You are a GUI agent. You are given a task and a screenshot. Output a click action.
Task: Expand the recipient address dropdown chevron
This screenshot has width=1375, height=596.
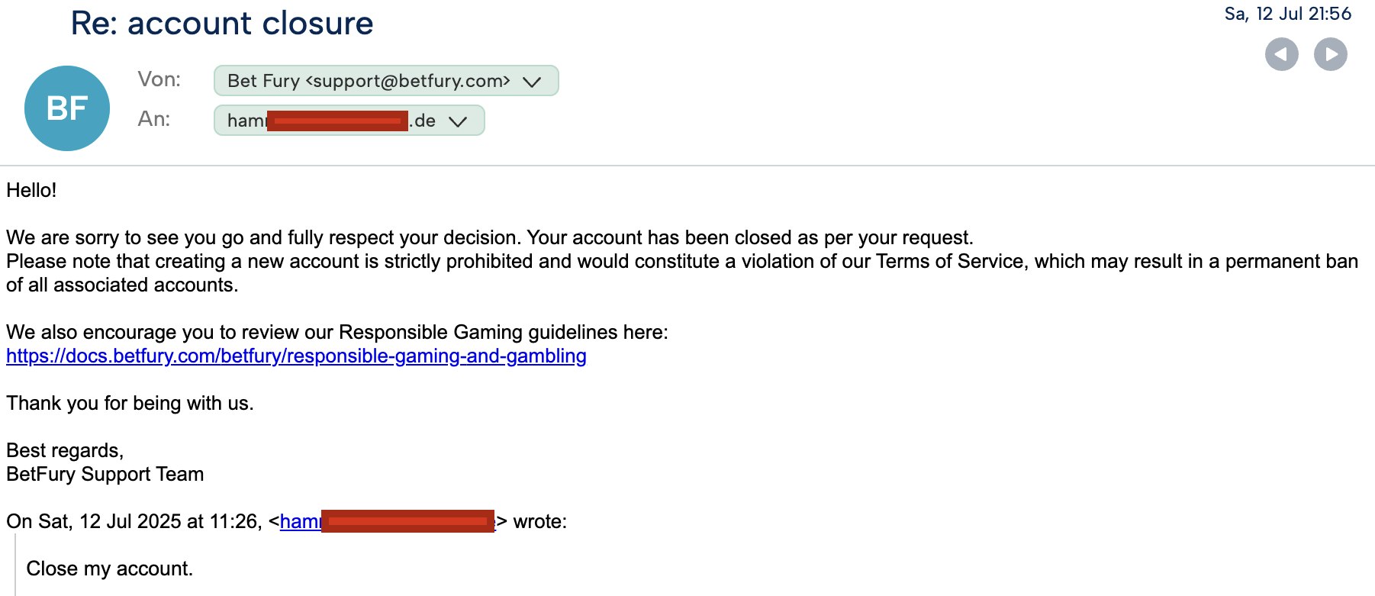point(458,121)
